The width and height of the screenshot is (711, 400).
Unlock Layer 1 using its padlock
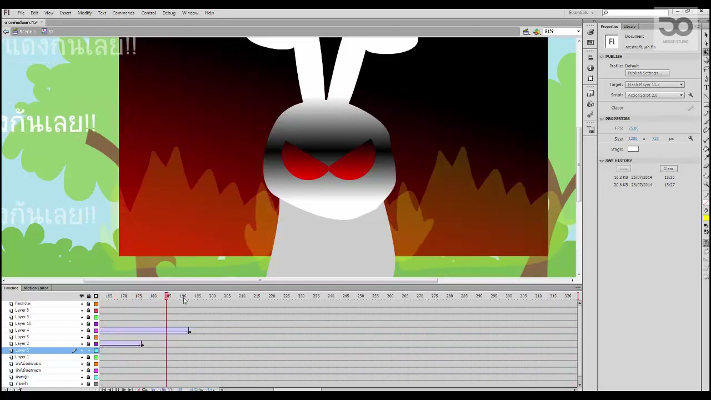click(x=88, y=357)
